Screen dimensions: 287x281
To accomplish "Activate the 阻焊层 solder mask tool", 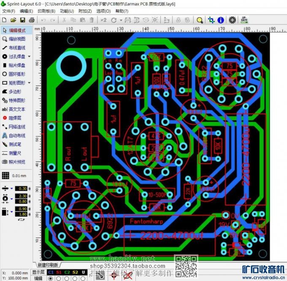I will pyautogui.click(x=15, y=118).
